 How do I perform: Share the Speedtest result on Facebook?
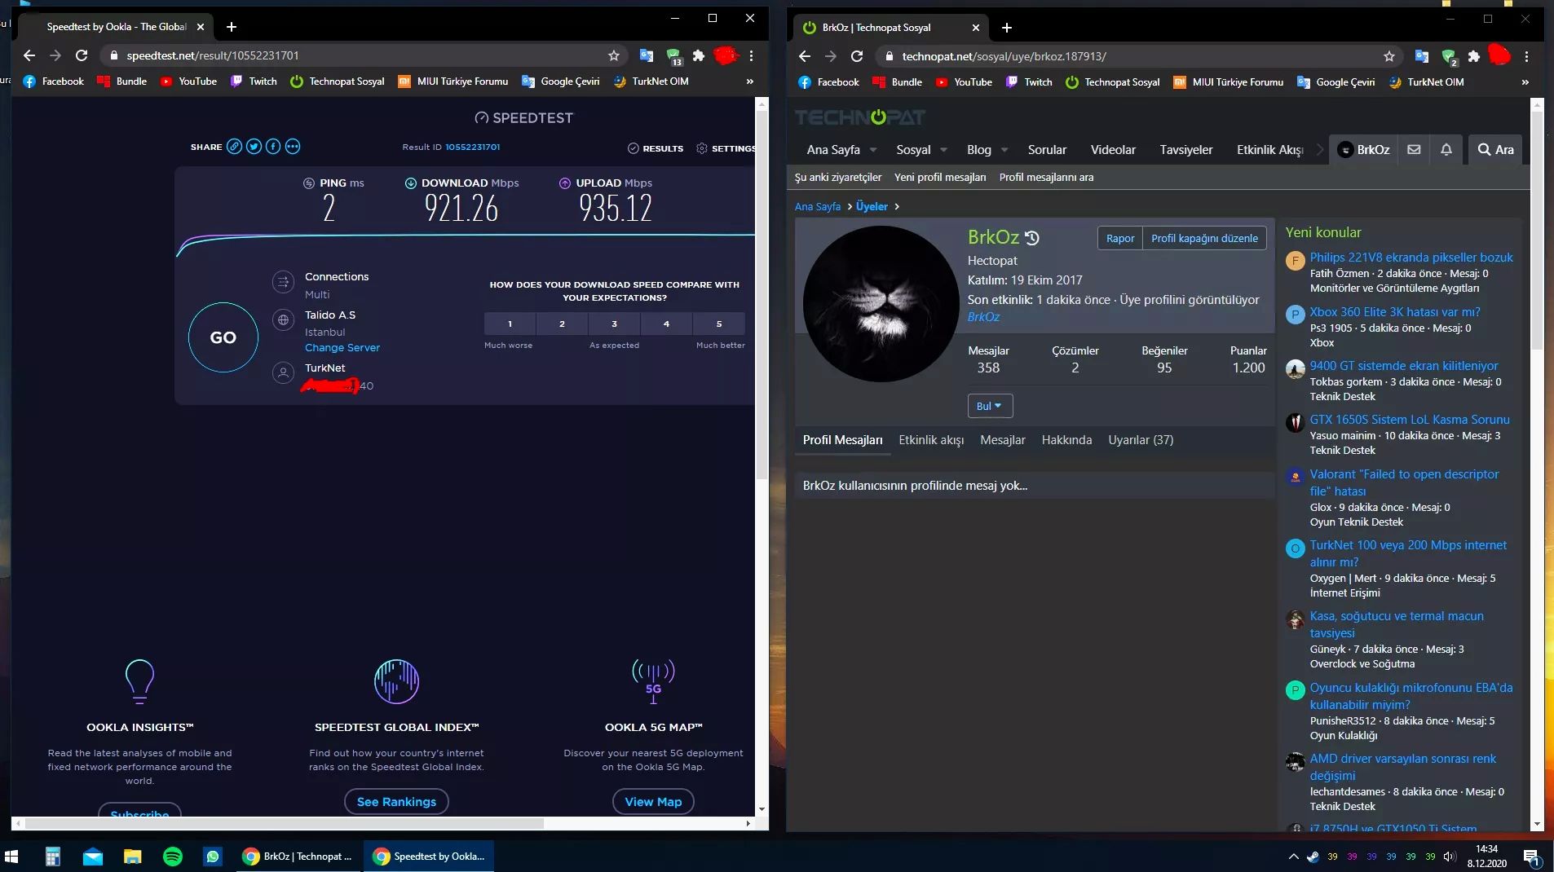pos(273,147)
